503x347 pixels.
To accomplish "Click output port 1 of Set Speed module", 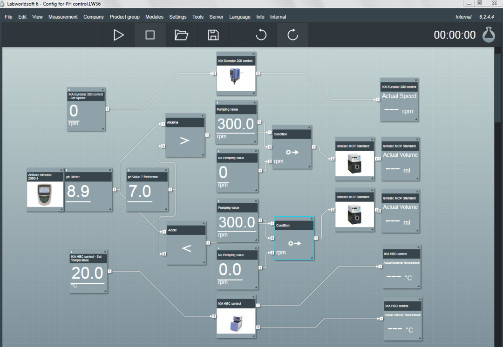I will click(x=108, y=109).
